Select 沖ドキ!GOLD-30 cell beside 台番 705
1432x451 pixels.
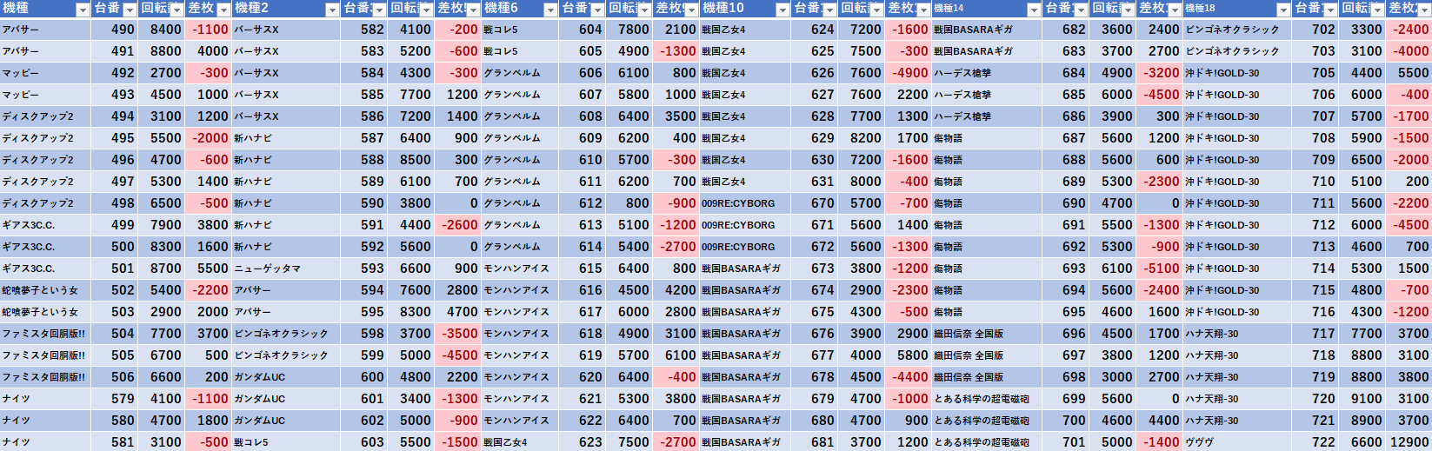(x=1237, y=73)
